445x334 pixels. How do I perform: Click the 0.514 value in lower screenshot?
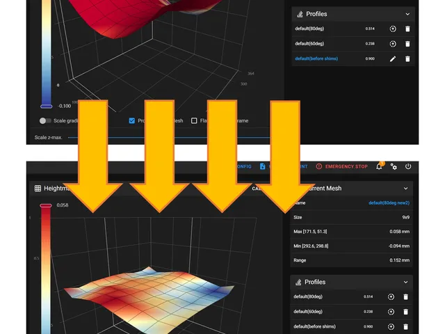click(x=368, y=296)
